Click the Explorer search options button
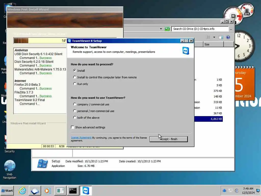The image size is (261, 196). tap(231, 29)
